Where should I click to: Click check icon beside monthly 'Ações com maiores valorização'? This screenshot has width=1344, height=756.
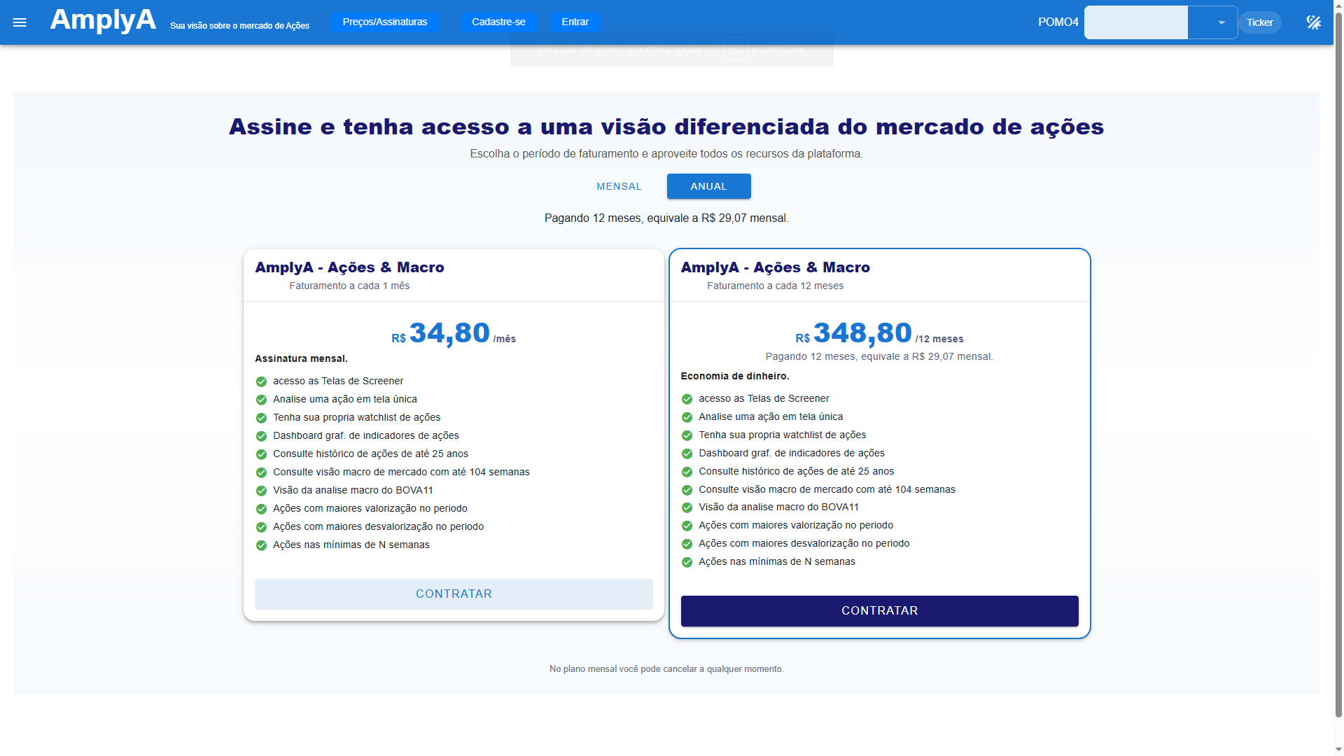261,509
